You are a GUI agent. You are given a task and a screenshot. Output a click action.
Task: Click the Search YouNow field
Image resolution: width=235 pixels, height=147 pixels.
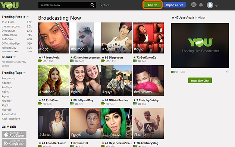67,5
